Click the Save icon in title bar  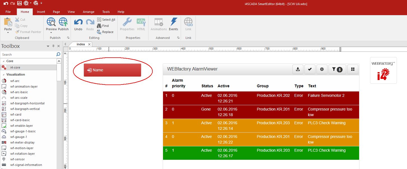pos(19,3)
